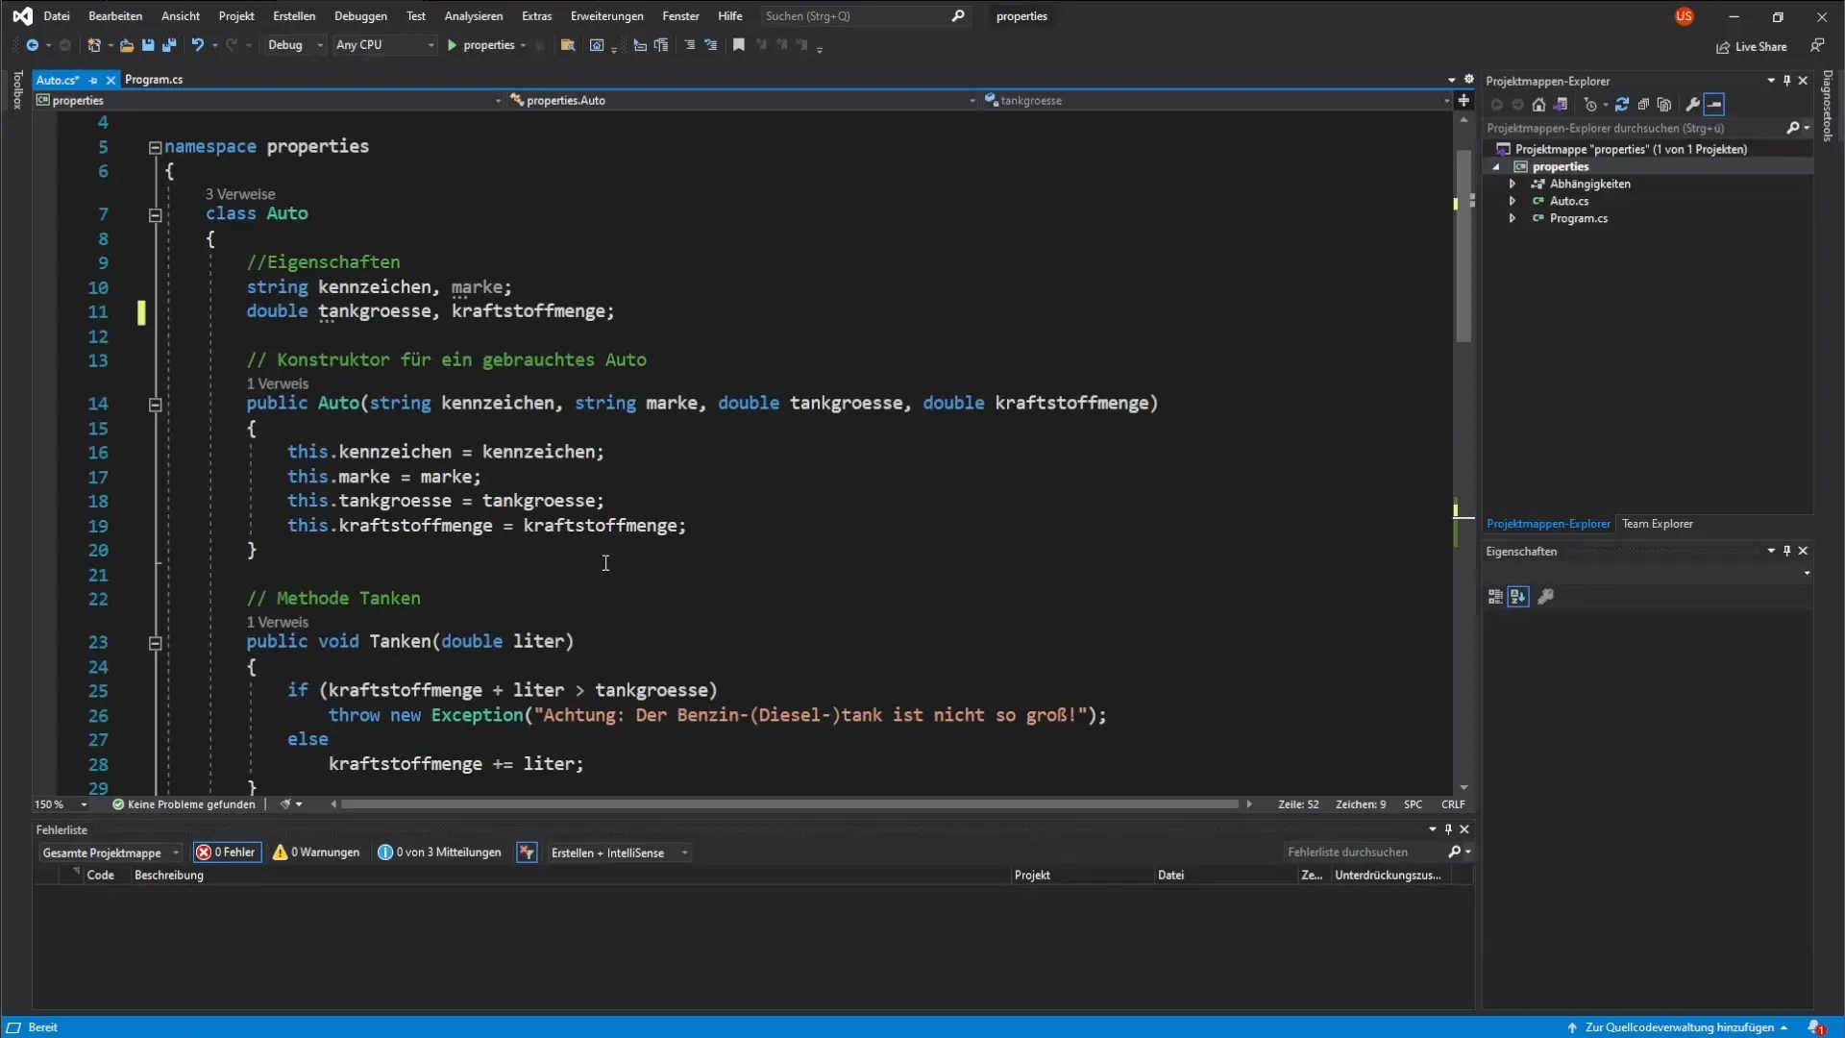
Task: Collapse the class Auto block
Action: (x=155, y=215)
